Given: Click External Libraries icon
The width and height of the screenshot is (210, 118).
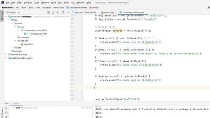Looking at the screenshot, I should [x=10, y=55].
